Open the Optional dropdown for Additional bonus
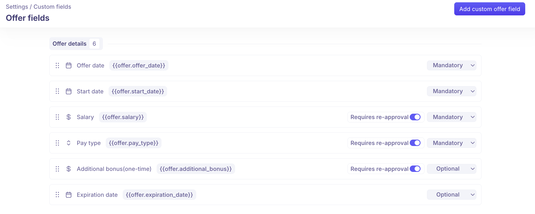 tap(452, 169)
